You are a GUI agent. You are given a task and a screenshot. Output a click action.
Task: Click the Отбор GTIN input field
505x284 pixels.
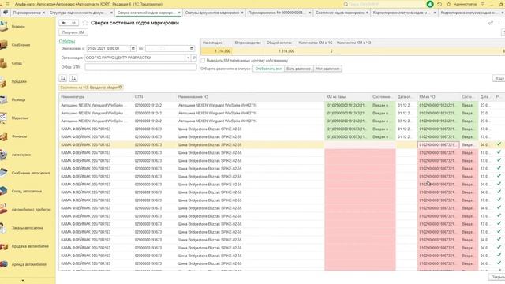point(140,67)
